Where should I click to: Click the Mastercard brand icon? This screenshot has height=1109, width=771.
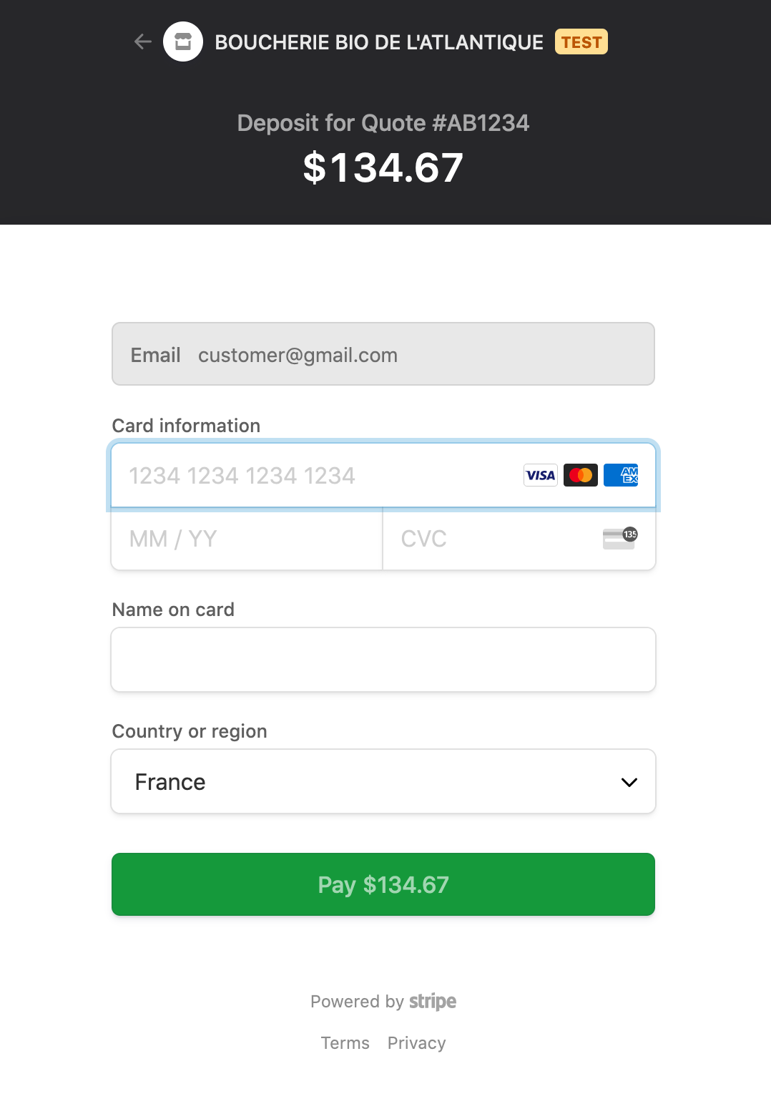(x=581, y=475)
